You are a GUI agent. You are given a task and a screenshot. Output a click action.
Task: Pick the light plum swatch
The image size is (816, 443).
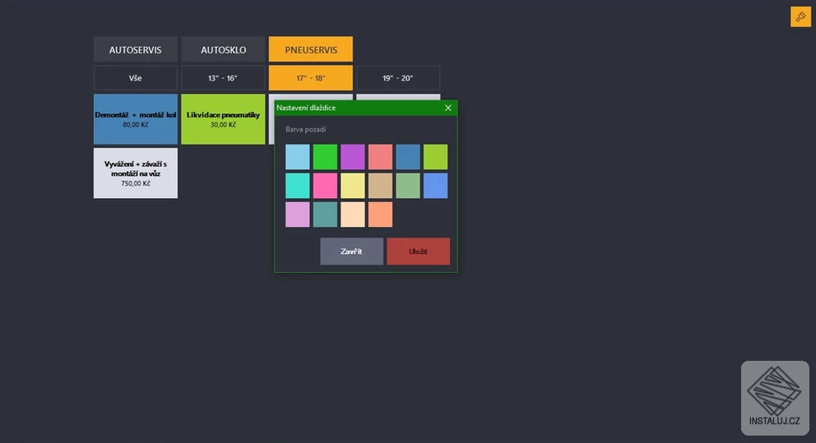298,215
